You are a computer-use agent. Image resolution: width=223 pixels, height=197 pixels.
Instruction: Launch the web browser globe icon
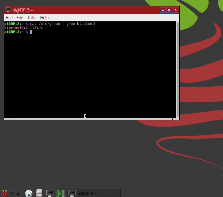[x=29, y=193]
